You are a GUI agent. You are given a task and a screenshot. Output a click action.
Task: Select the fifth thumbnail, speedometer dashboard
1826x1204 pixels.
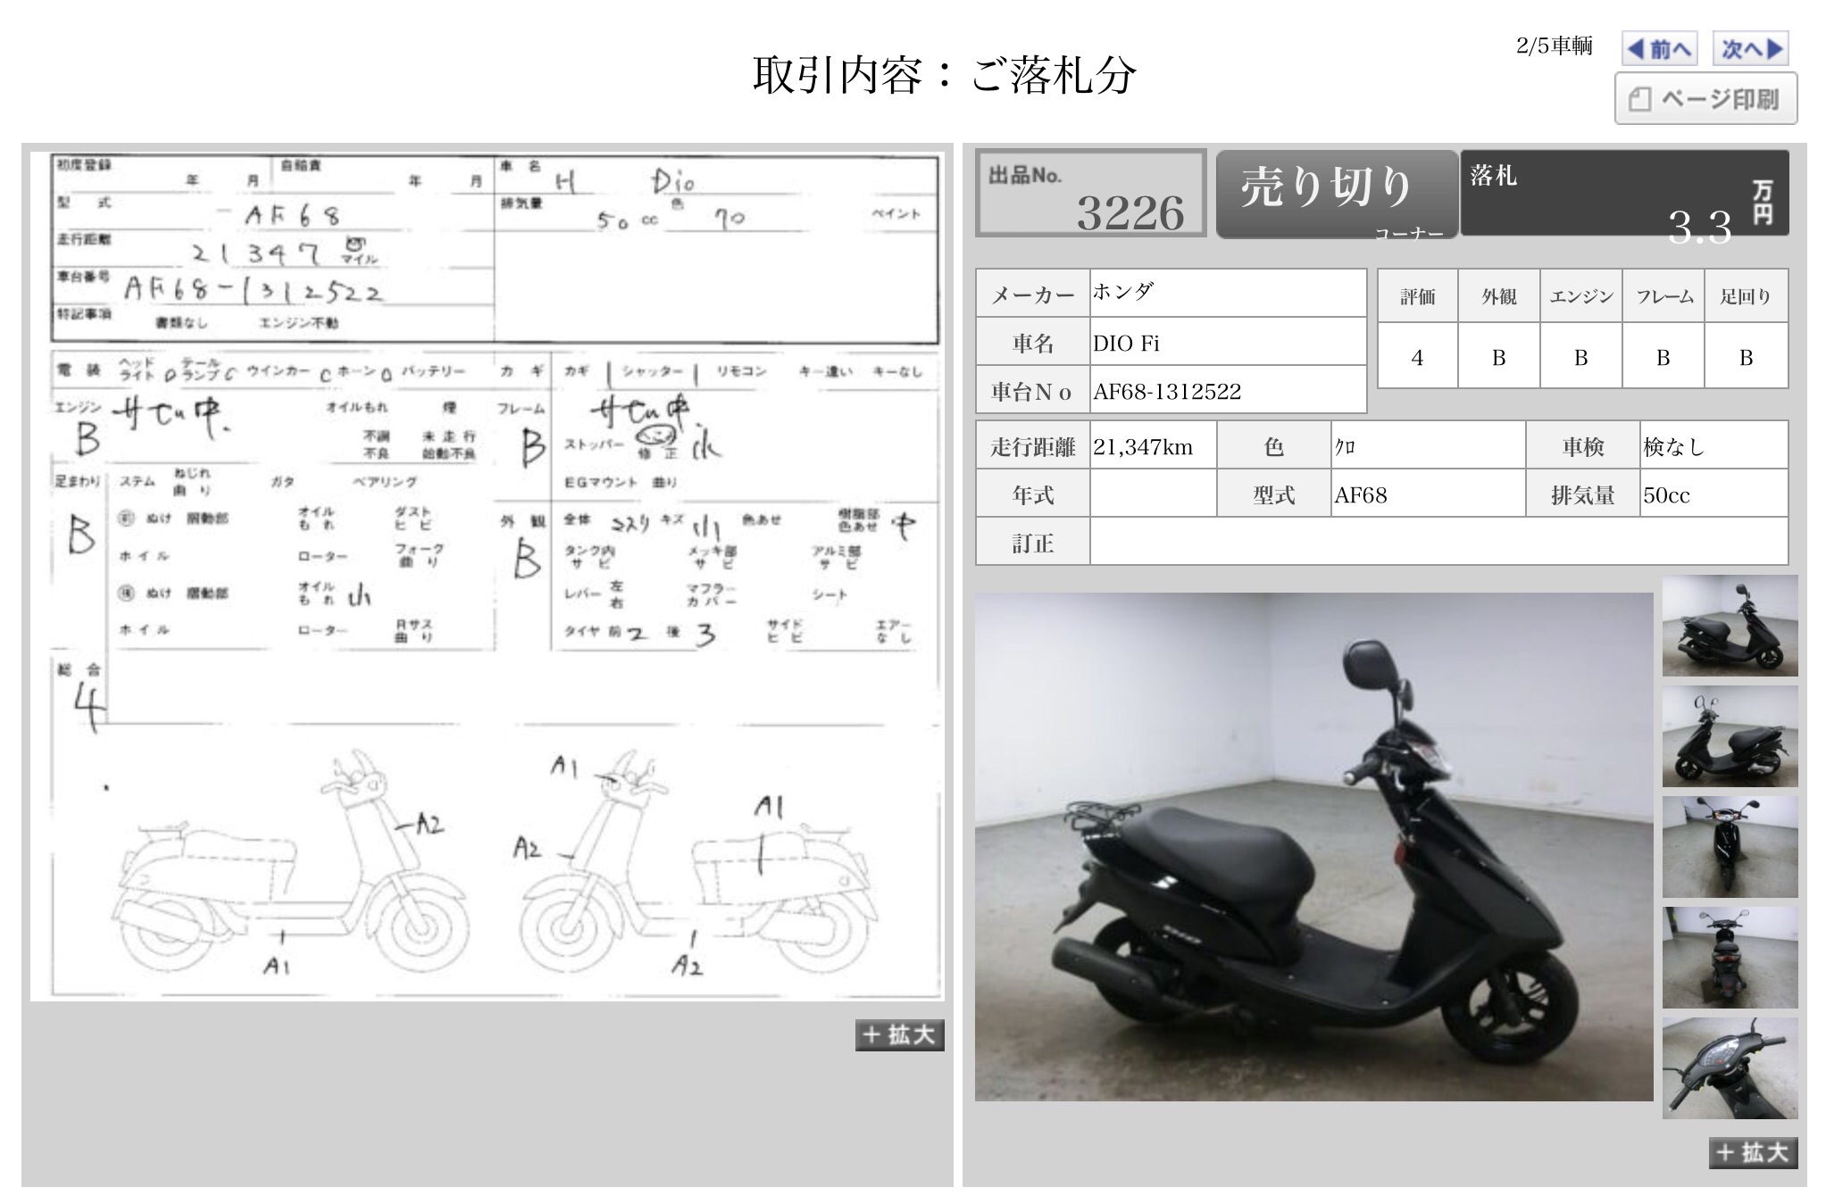tap(1730, 1068)
